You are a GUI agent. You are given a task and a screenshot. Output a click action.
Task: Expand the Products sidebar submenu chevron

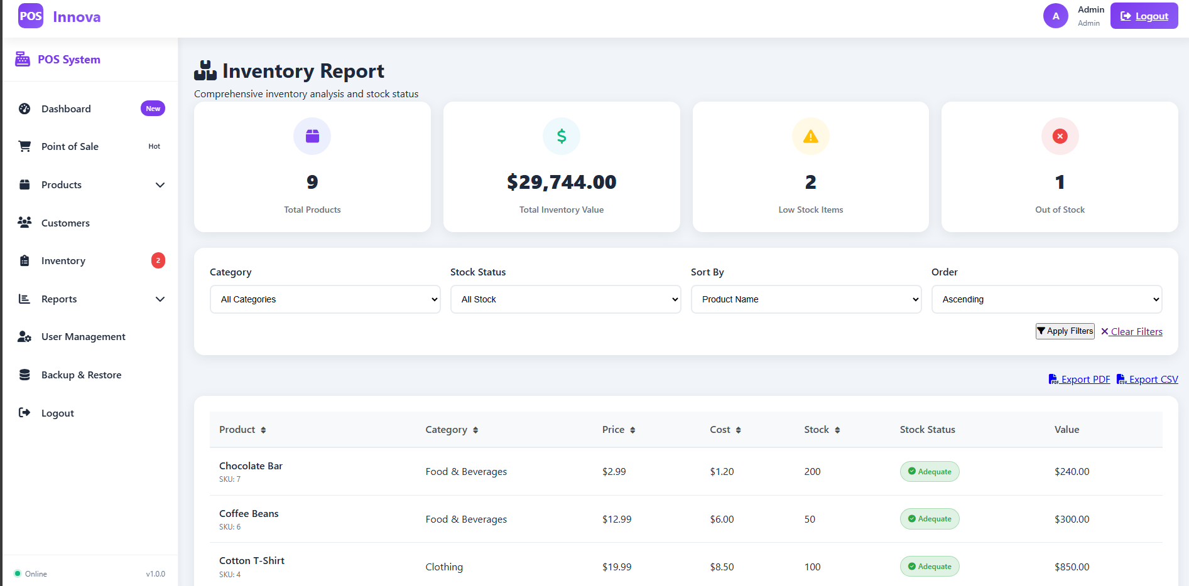tap(160, 185)
